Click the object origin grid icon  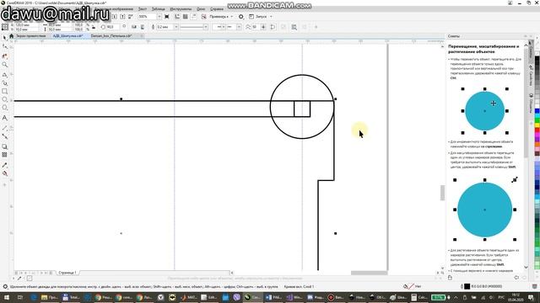pos(5,27)
